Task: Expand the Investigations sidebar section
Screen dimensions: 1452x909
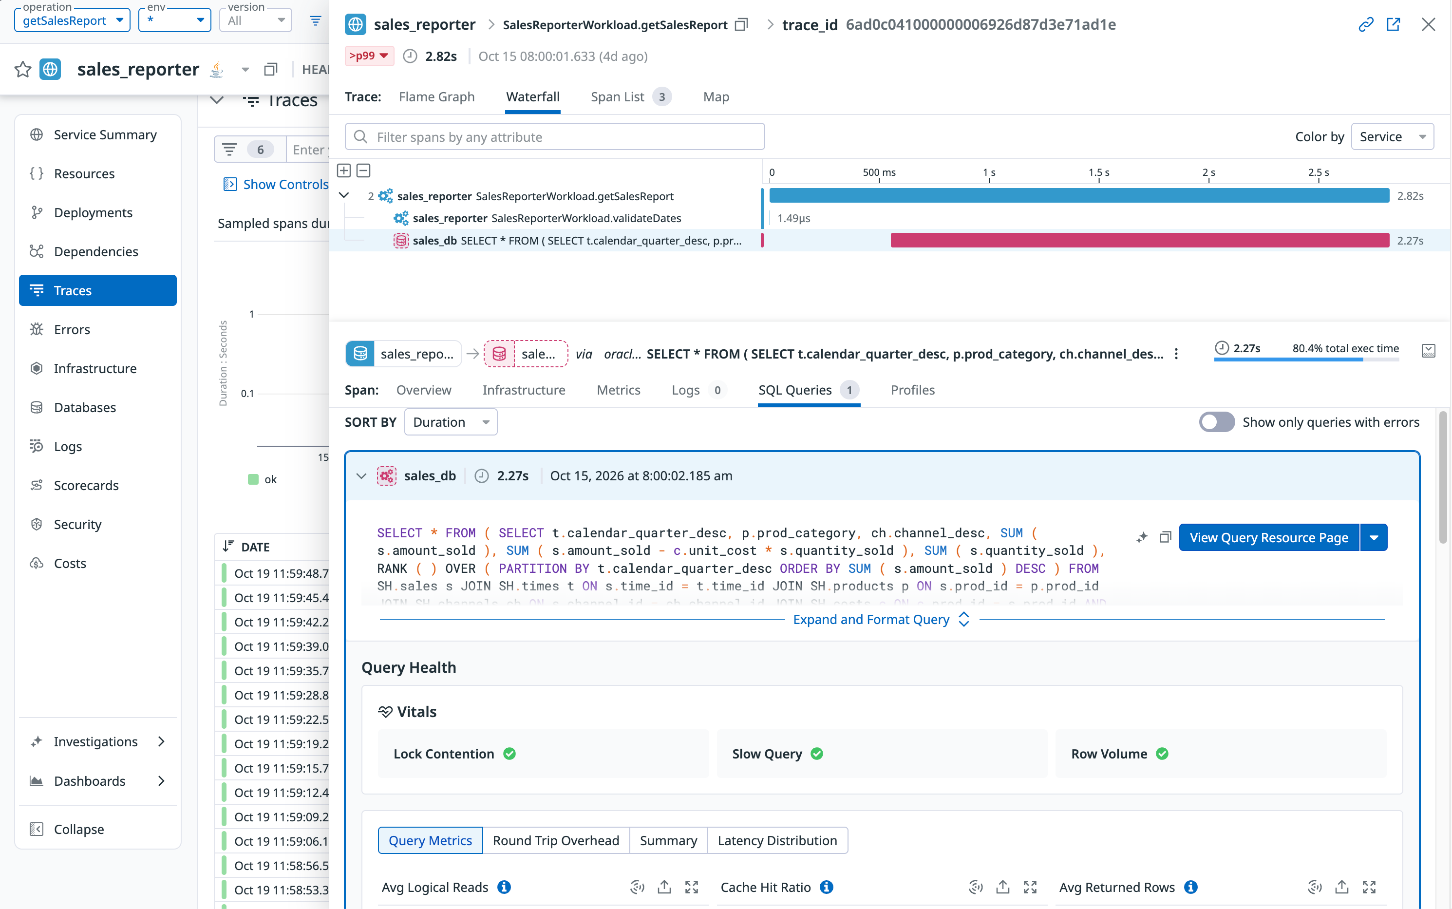Action: coord(97,741)
